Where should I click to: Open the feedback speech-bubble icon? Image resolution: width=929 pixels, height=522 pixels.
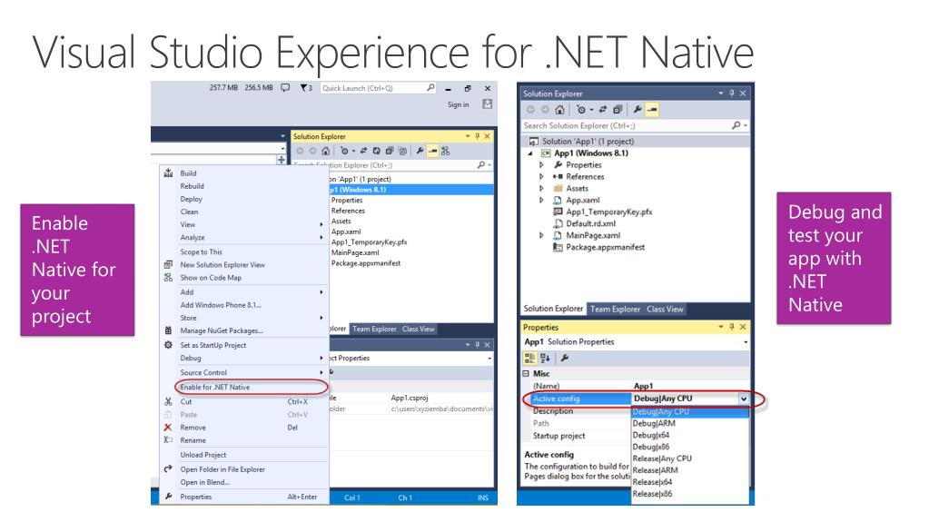click(285, 88)
